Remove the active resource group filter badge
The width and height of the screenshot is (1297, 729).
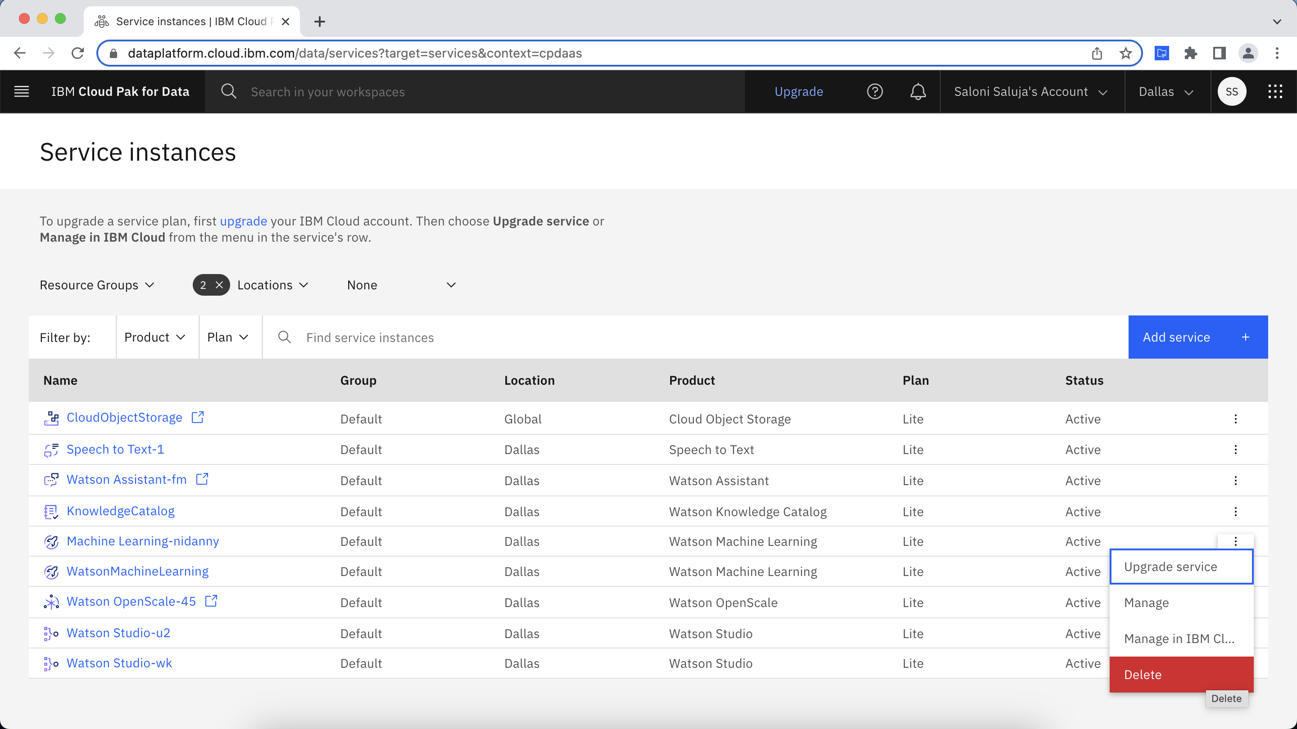(219, 284)
